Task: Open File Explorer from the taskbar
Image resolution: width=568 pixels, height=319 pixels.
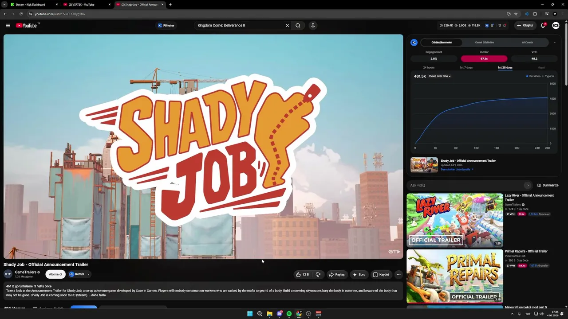Action: (269, 314)
